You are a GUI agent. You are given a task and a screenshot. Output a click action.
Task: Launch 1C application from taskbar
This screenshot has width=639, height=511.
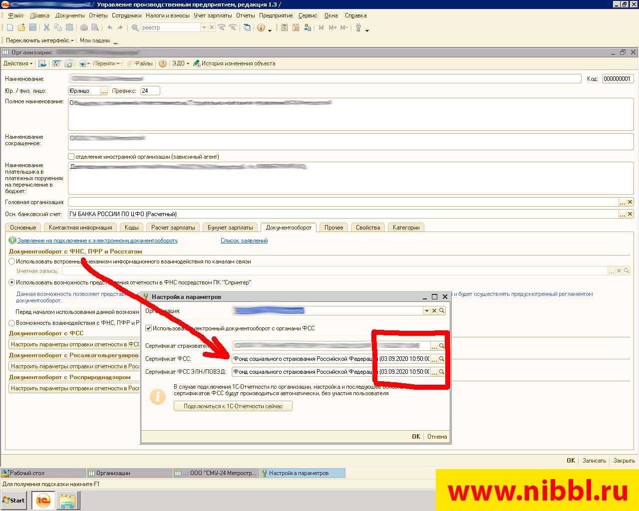pos(43,500)
